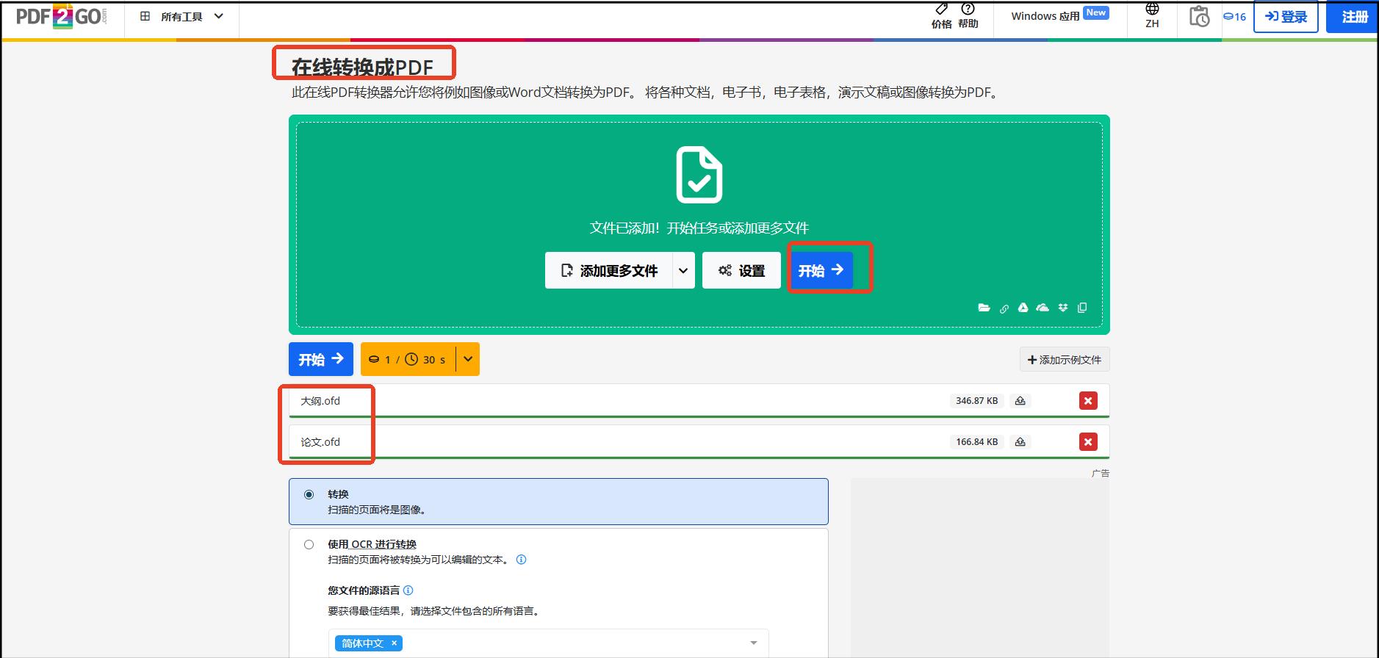
Task: Open the 价格 pricing menu item
Action: click(x=941, y=16)
